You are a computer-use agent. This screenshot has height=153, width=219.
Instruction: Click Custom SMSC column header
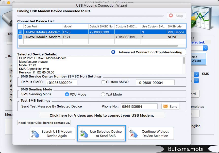(x=127, y=27)
